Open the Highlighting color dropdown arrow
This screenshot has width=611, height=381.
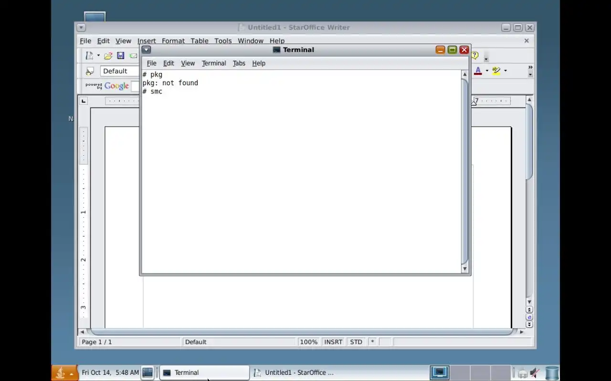[x=506, y=71]
